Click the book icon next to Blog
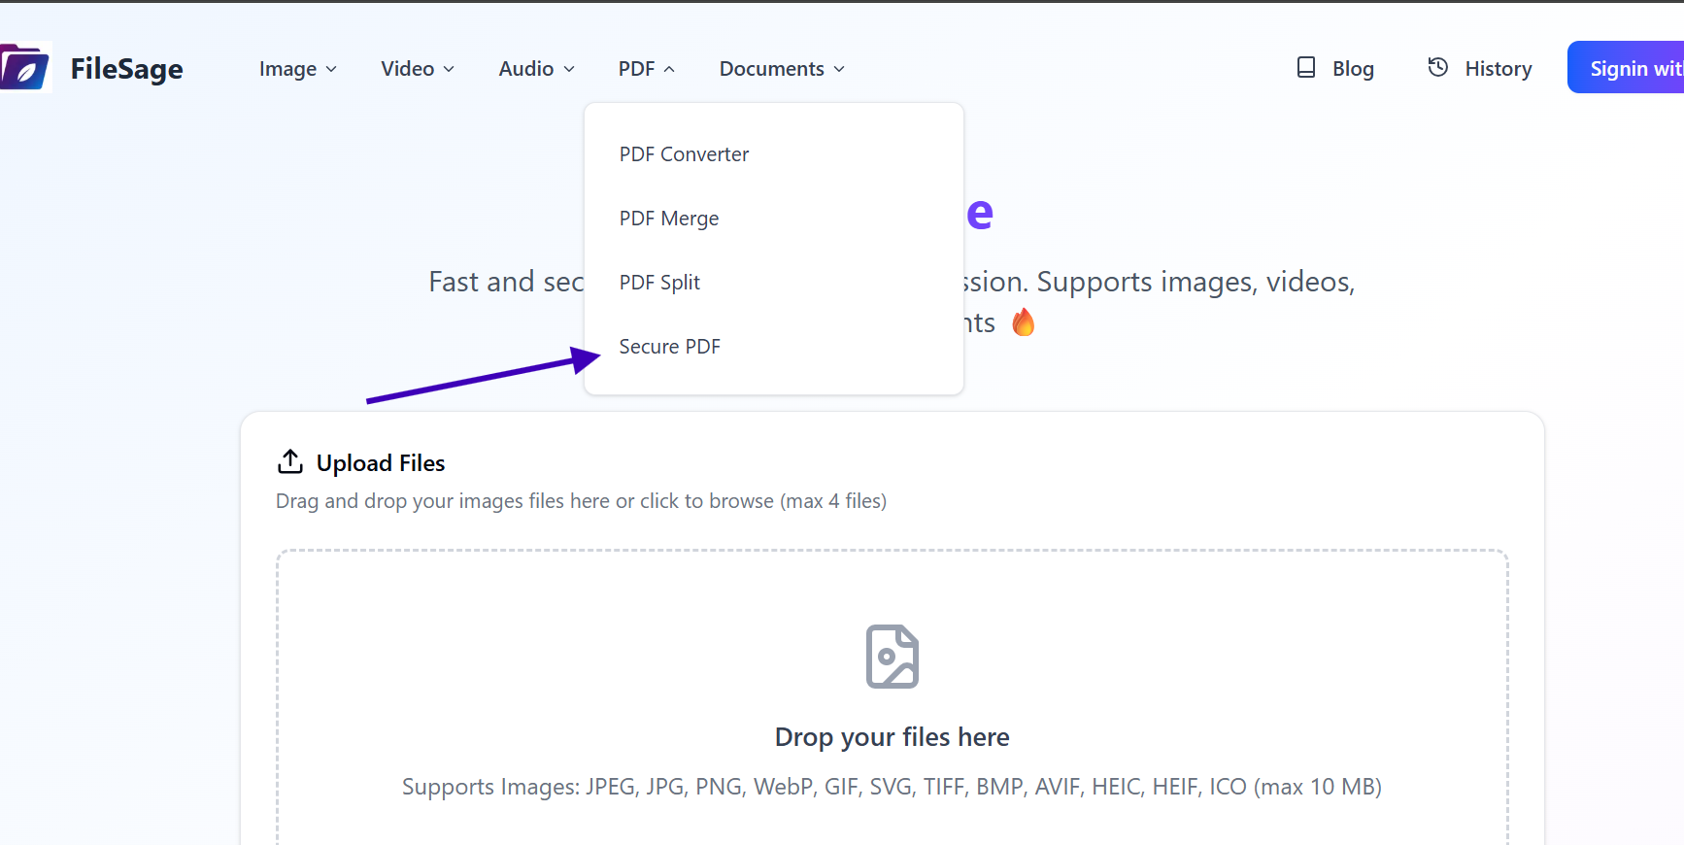This screenshot has height=845, width=1684. click(1305, 67)
